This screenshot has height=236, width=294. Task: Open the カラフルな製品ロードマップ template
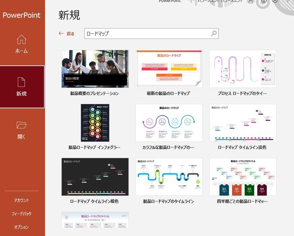[x=169, y=123]
